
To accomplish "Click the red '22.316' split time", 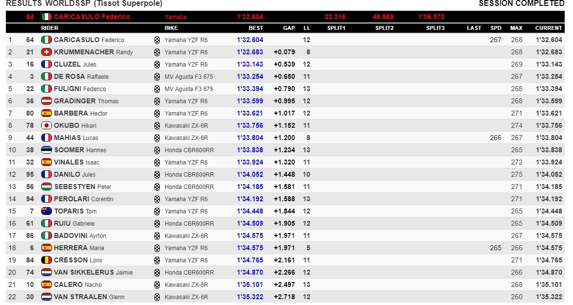I will click(335, 17).
